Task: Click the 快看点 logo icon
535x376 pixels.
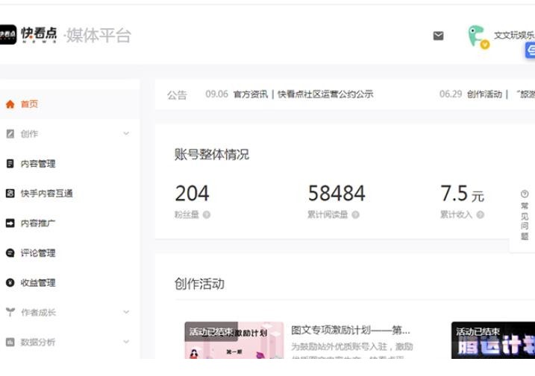Action: (7, 34)
